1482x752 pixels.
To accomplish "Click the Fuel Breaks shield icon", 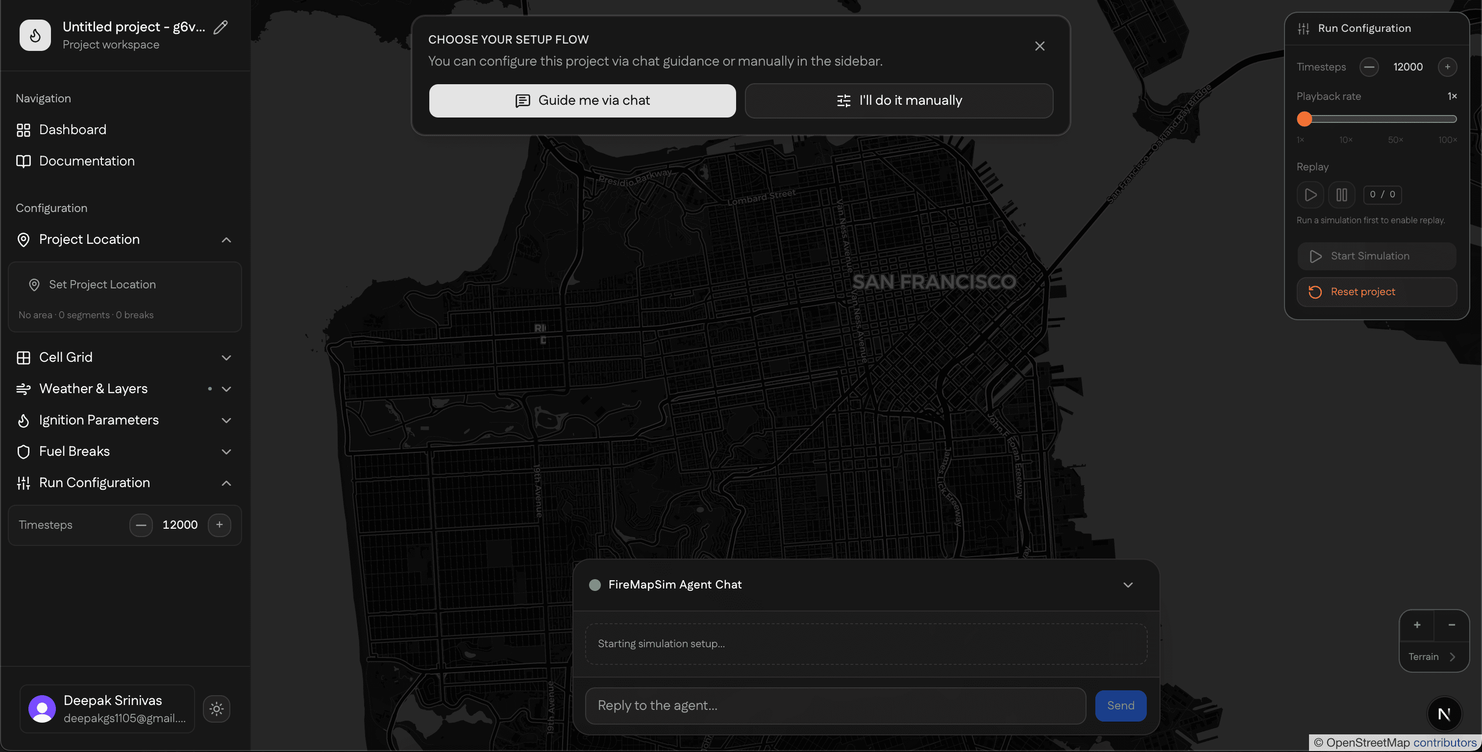I will click(24, 452).
